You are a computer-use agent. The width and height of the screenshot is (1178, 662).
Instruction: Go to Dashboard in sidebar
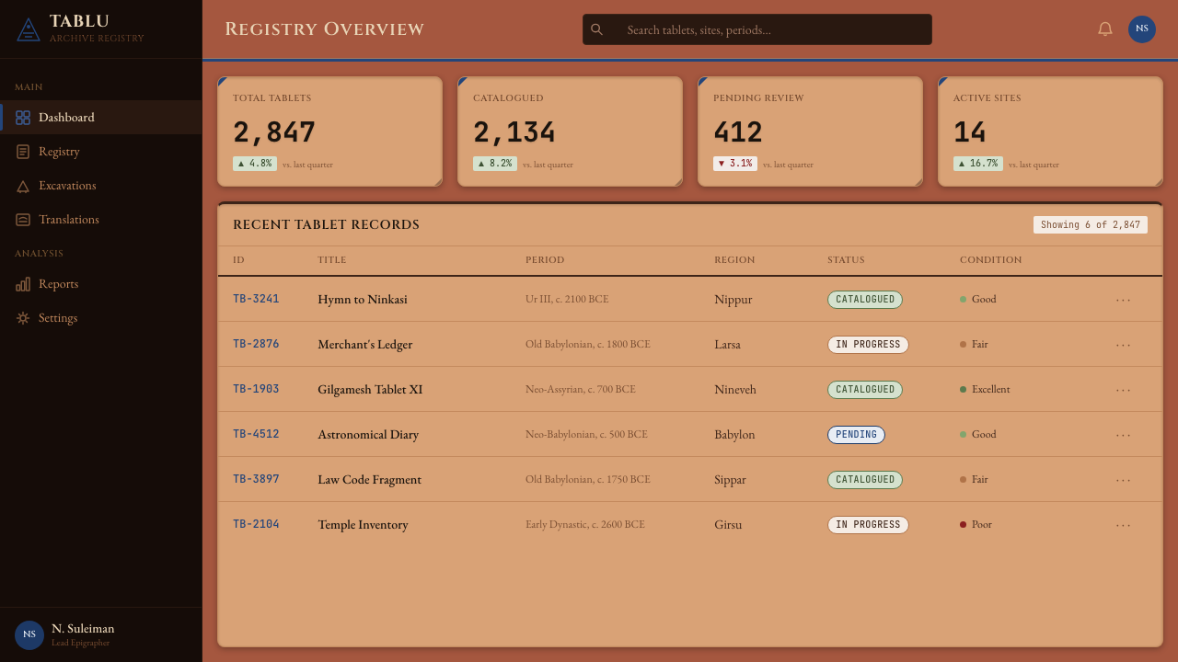point(101,118)
